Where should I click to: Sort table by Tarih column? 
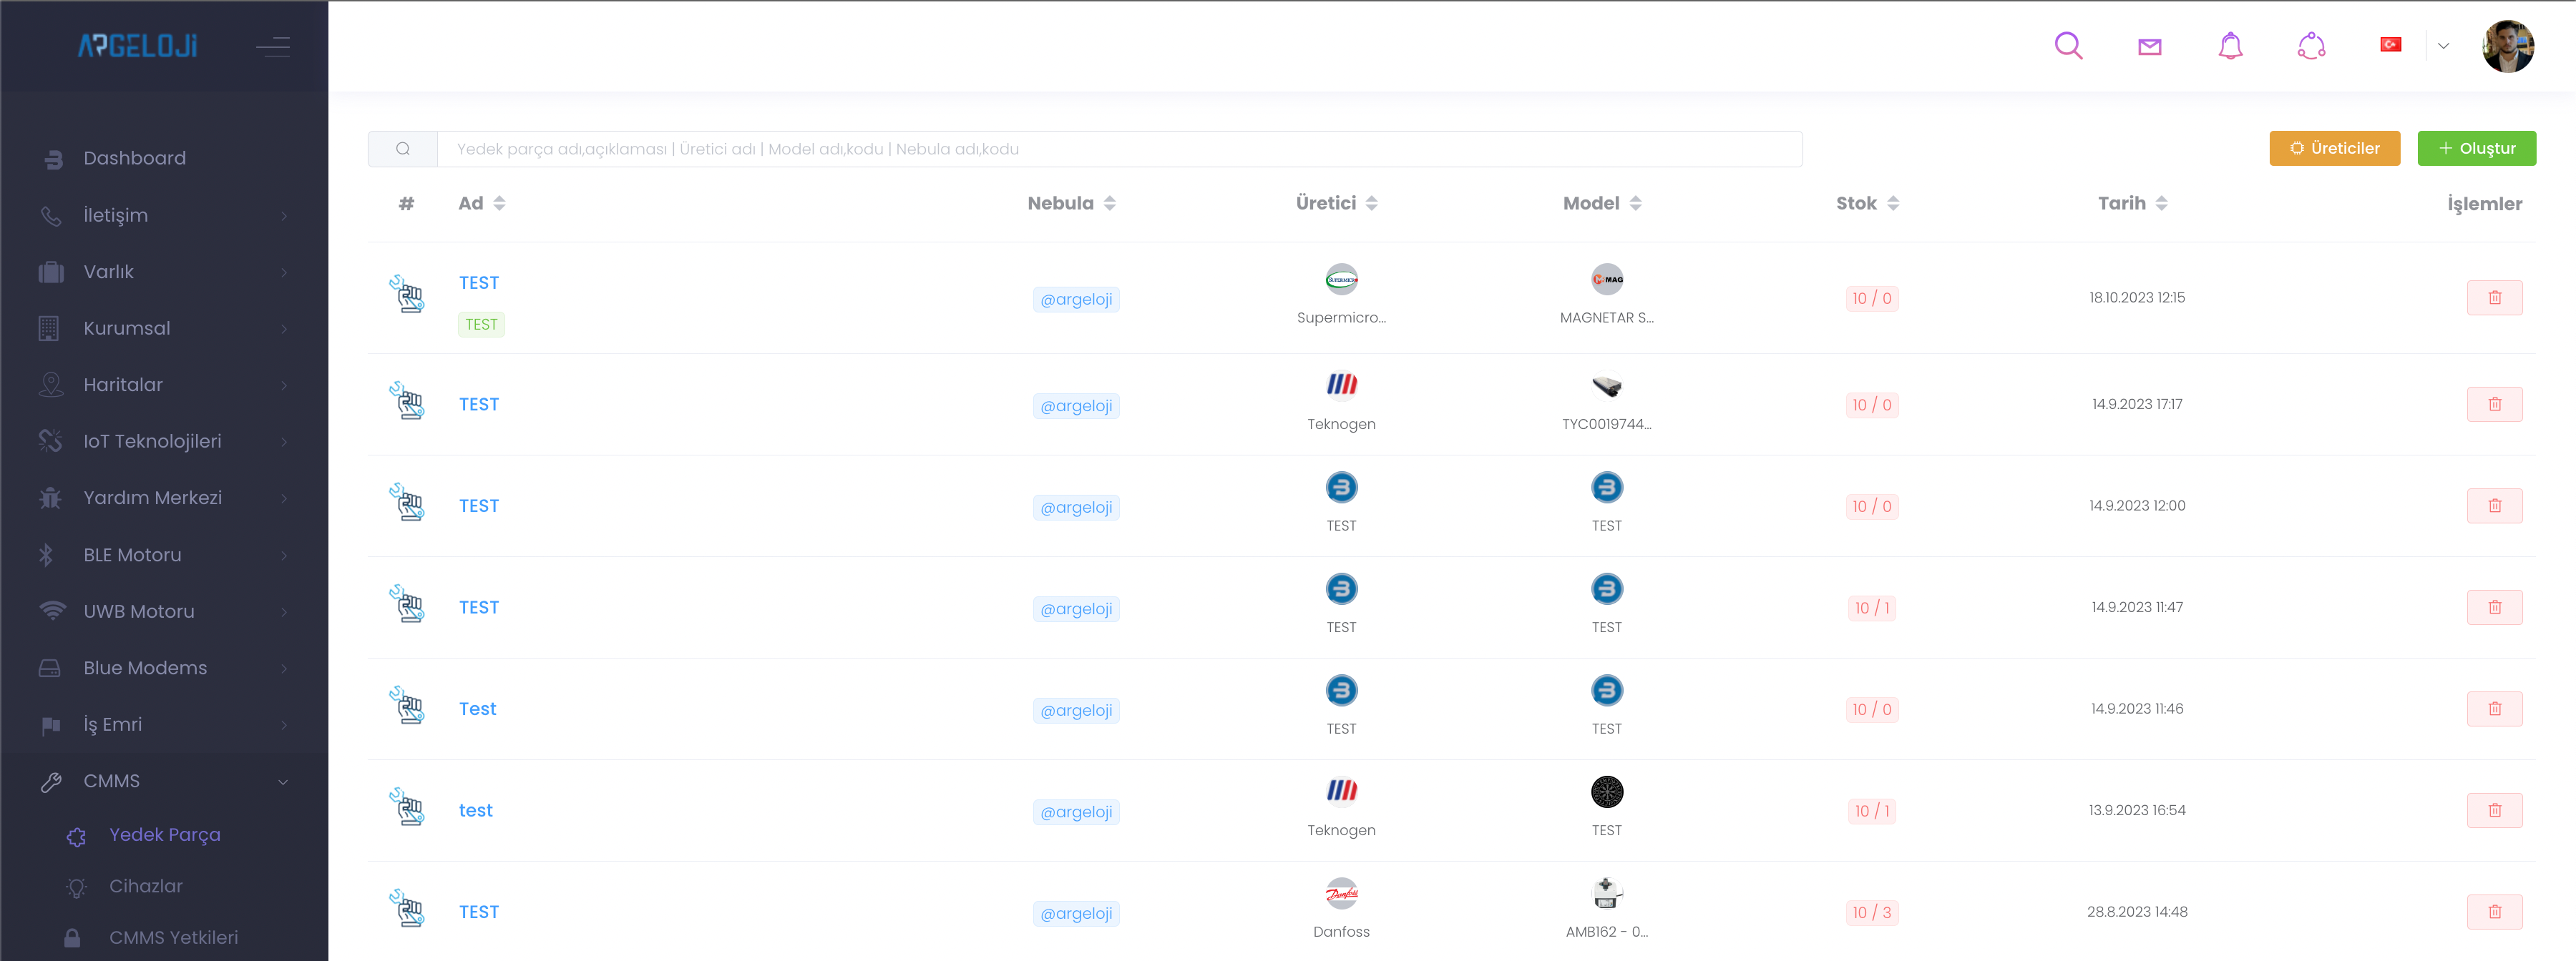click(2132, 204)
